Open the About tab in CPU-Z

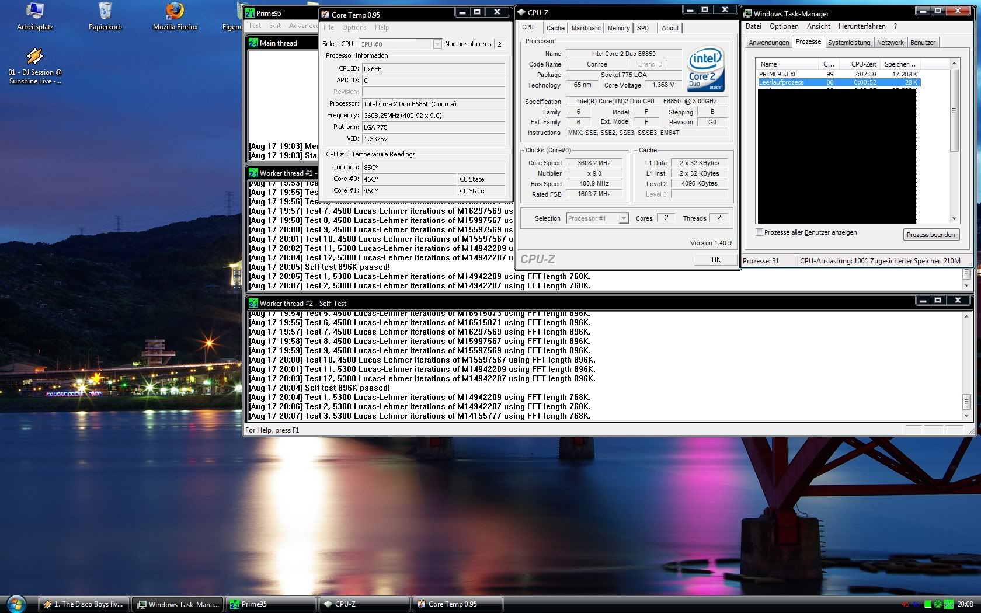[670, 28]
